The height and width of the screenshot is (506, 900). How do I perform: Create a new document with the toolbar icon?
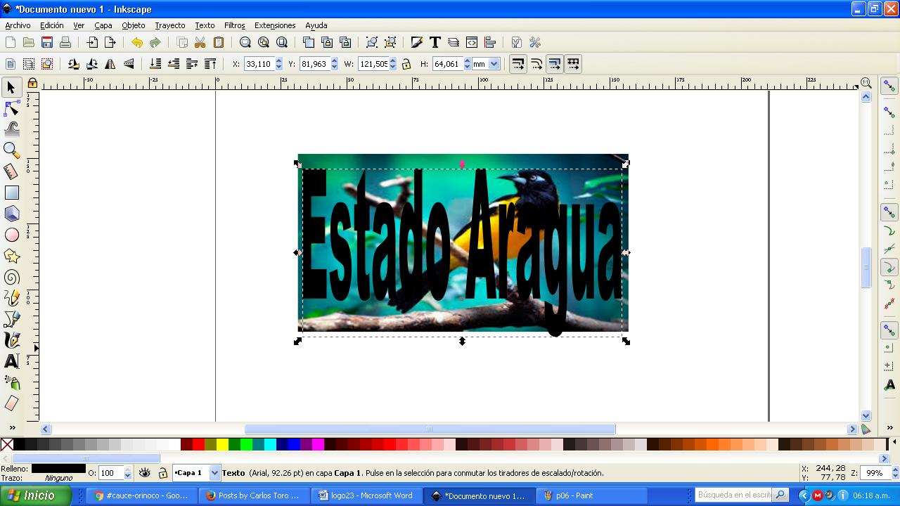[11, 43]
